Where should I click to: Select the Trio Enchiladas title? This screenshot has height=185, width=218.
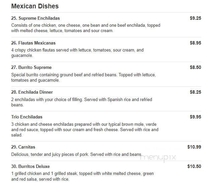27,117
